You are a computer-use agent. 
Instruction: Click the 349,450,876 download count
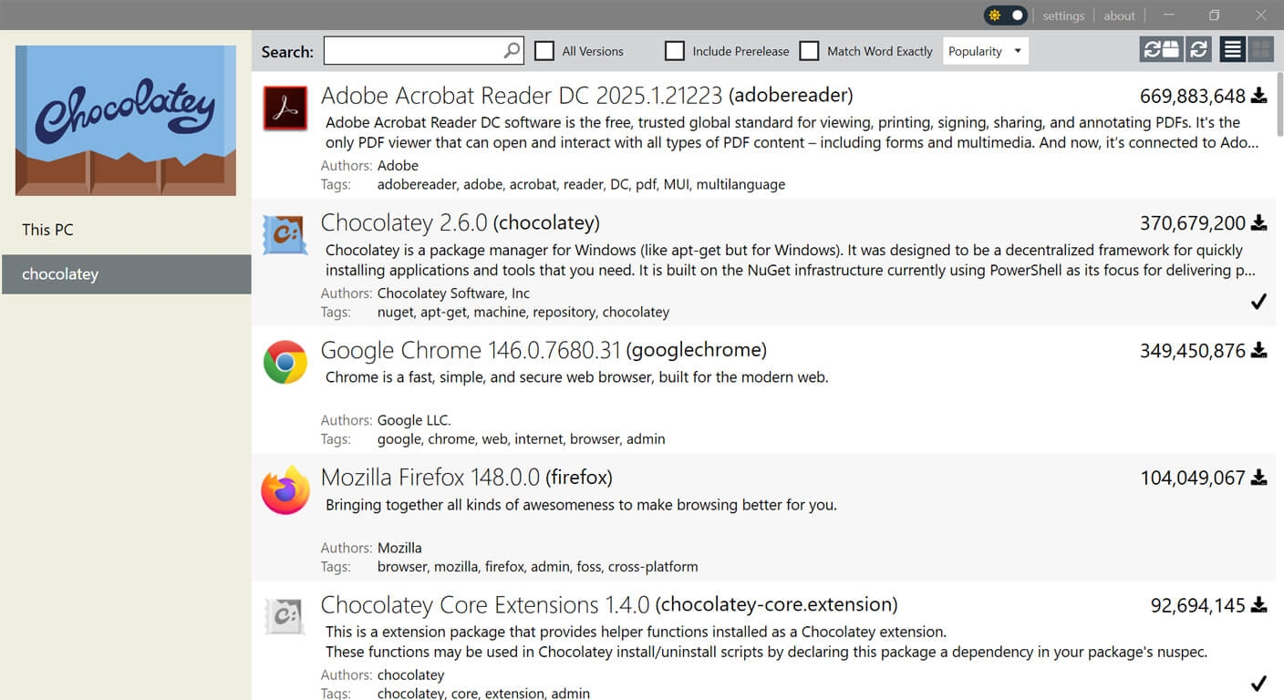[x=1193, y=351]
